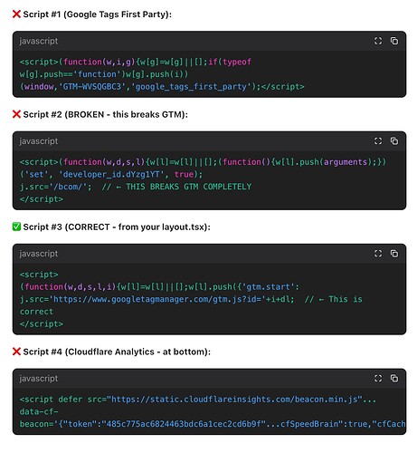417x453 pixels.
Task: Click the data-cf- attribute line in Script #4
Action: point(39,411)
